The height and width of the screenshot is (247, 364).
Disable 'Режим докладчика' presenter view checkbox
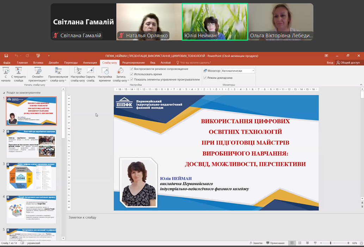(x=205, y=78)
